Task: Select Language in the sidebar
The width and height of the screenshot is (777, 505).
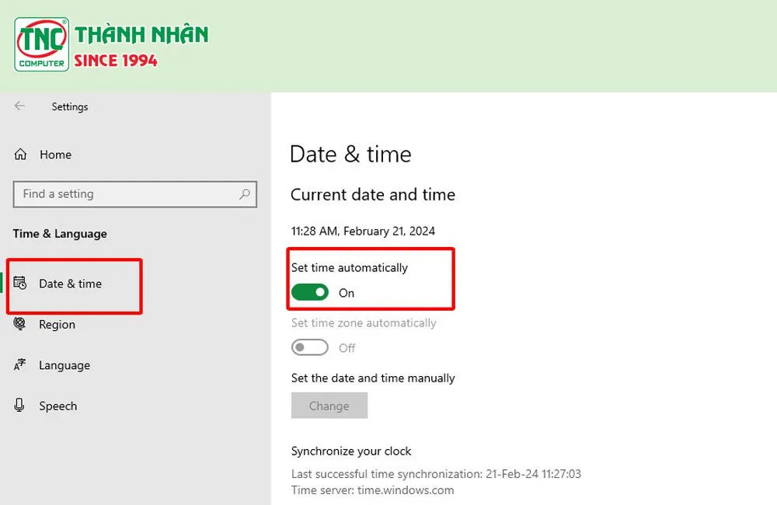Action: point(64,365)
